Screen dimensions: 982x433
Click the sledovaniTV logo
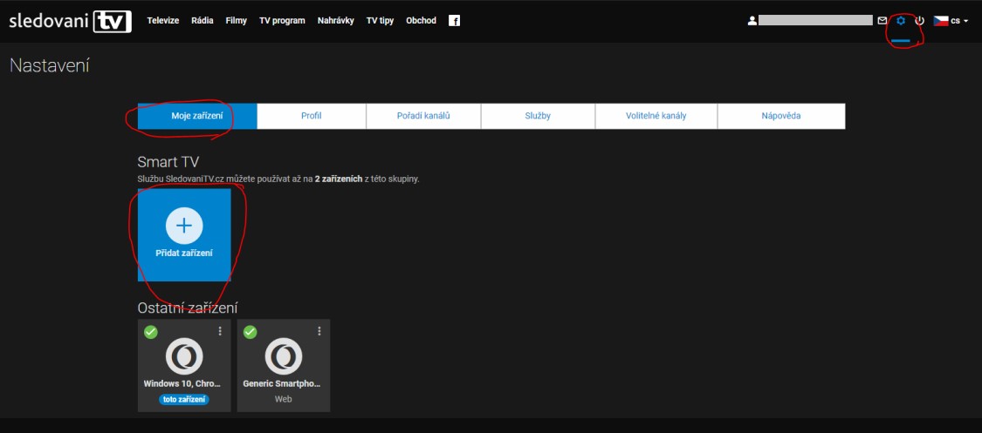70,21
